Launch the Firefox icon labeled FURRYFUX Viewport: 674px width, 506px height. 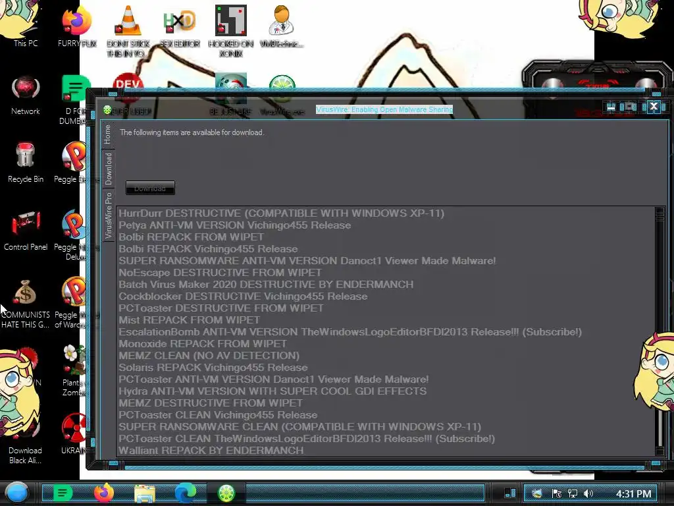(76, 25)
